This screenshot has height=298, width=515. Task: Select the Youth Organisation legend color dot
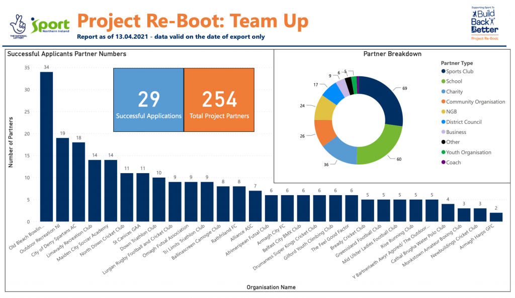(x=444, y=153)
